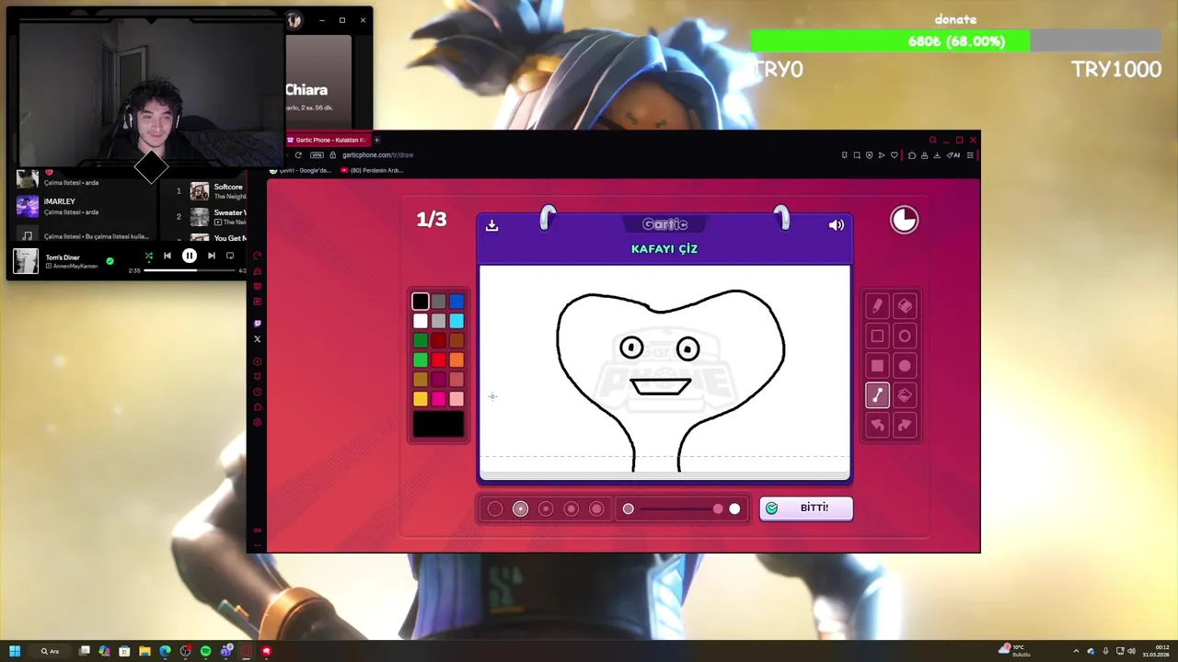Screen dimensions: 1178x662
Task: Show hidden system tray icons
Action: pos(1076,651)
